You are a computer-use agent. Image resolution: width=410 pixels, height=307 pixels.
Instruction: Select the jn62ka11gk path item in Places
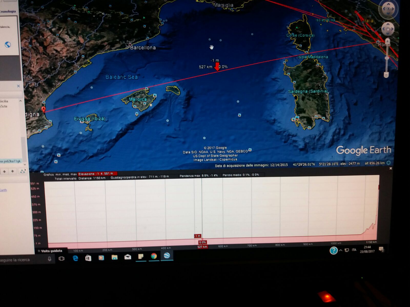coord(11,161)
